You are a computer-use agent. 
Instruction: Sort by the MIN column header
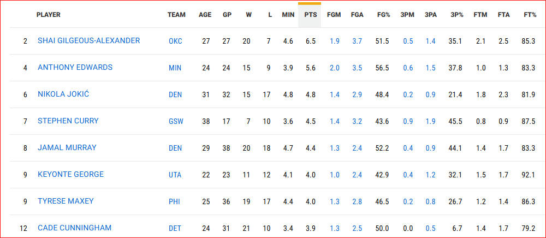(288, 15)
